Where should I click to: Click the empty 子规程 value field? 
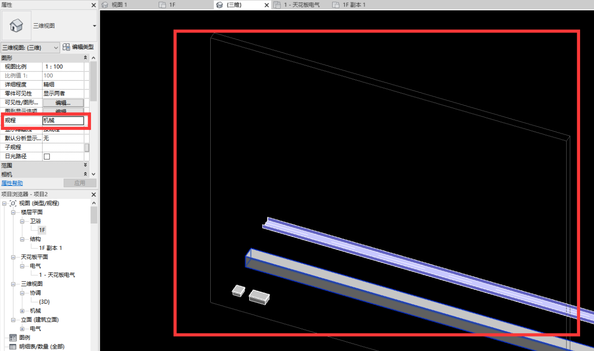[x=63, y=147]
